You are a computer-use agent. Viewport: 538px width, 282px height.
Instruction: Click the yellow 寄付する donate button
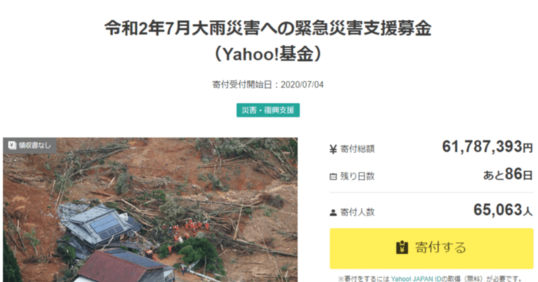point(431,248)
